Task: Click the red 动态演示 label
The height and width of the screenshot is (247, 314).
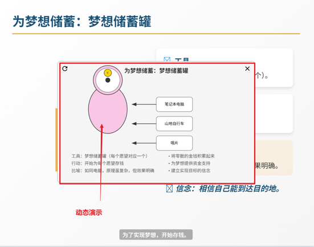Action: pos(89,213)
